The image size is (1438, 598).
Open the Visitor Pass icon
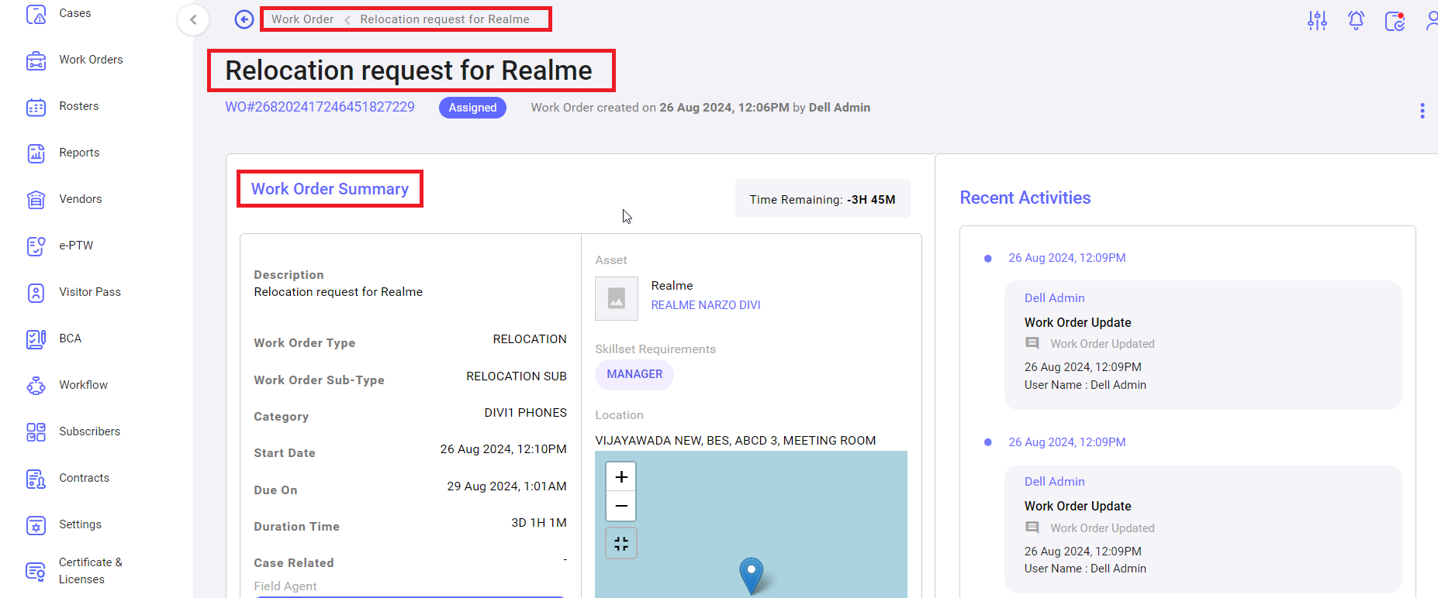(36, 293)
